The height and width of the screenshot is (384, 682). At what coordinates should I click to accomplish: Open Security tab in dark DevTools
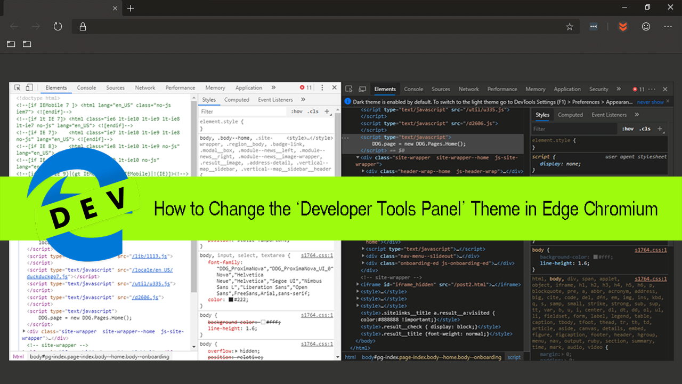[598, 89]
